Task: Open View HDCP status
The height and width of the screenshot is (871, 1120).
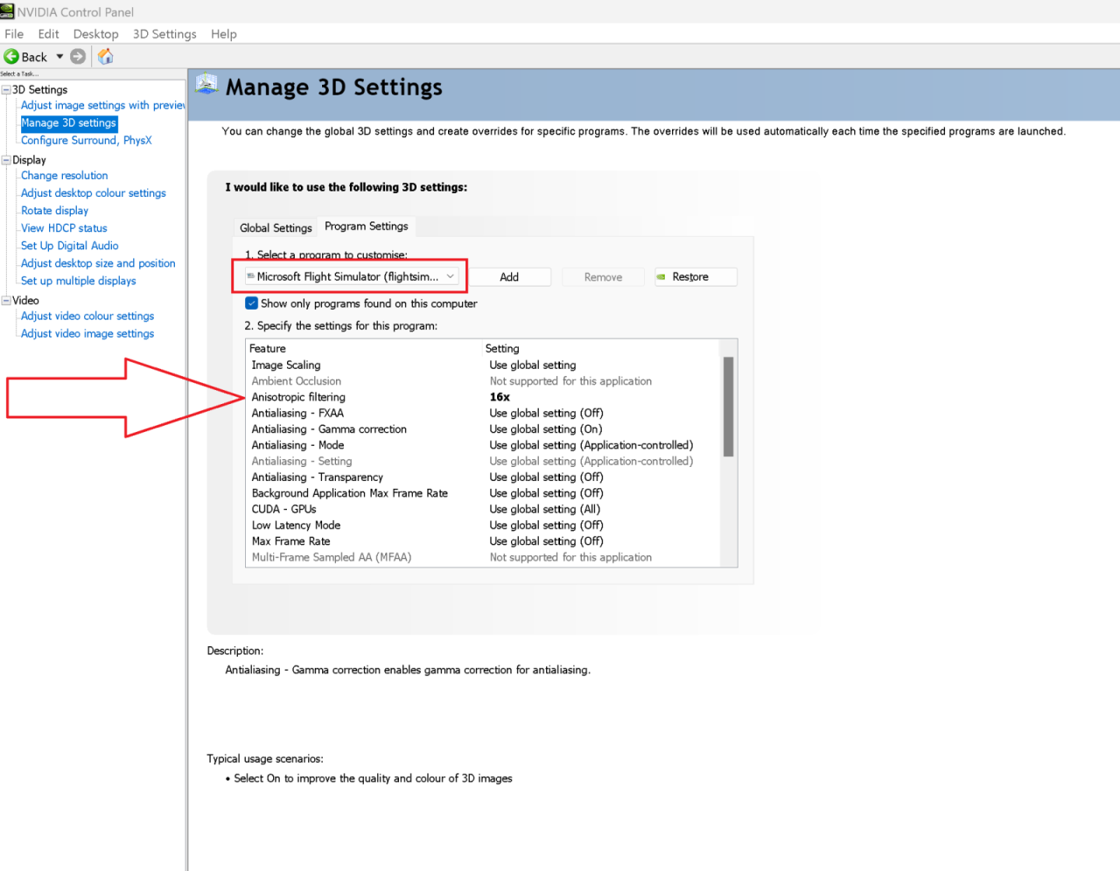Action: click(64, 228)
